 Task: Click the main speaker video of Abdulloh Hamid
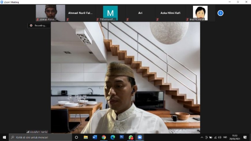[x=125, y=78]
